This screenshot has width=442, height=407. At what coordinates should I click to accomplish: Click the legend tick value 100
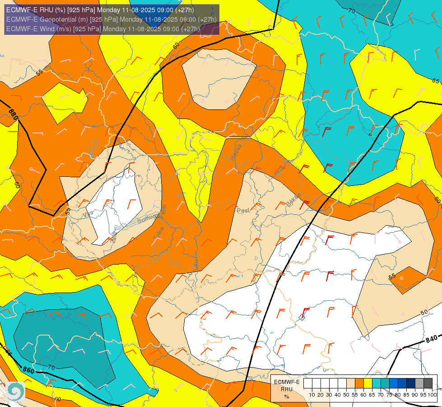coord(432,395)
